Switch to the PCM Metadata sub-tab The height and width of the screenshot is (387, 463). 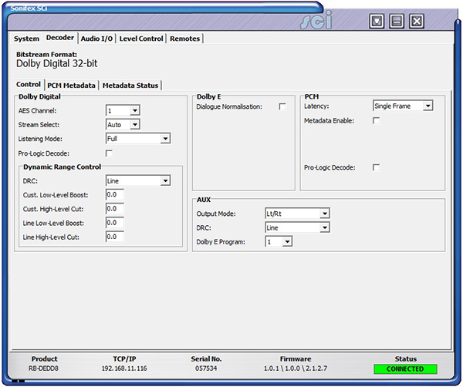pos(71,86)
